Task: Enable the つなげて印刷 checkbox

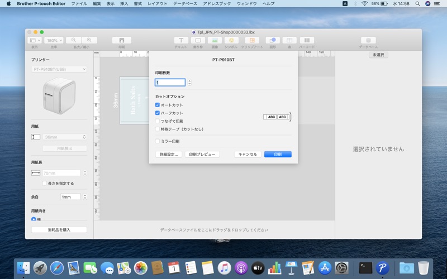Action: (158, 121)
